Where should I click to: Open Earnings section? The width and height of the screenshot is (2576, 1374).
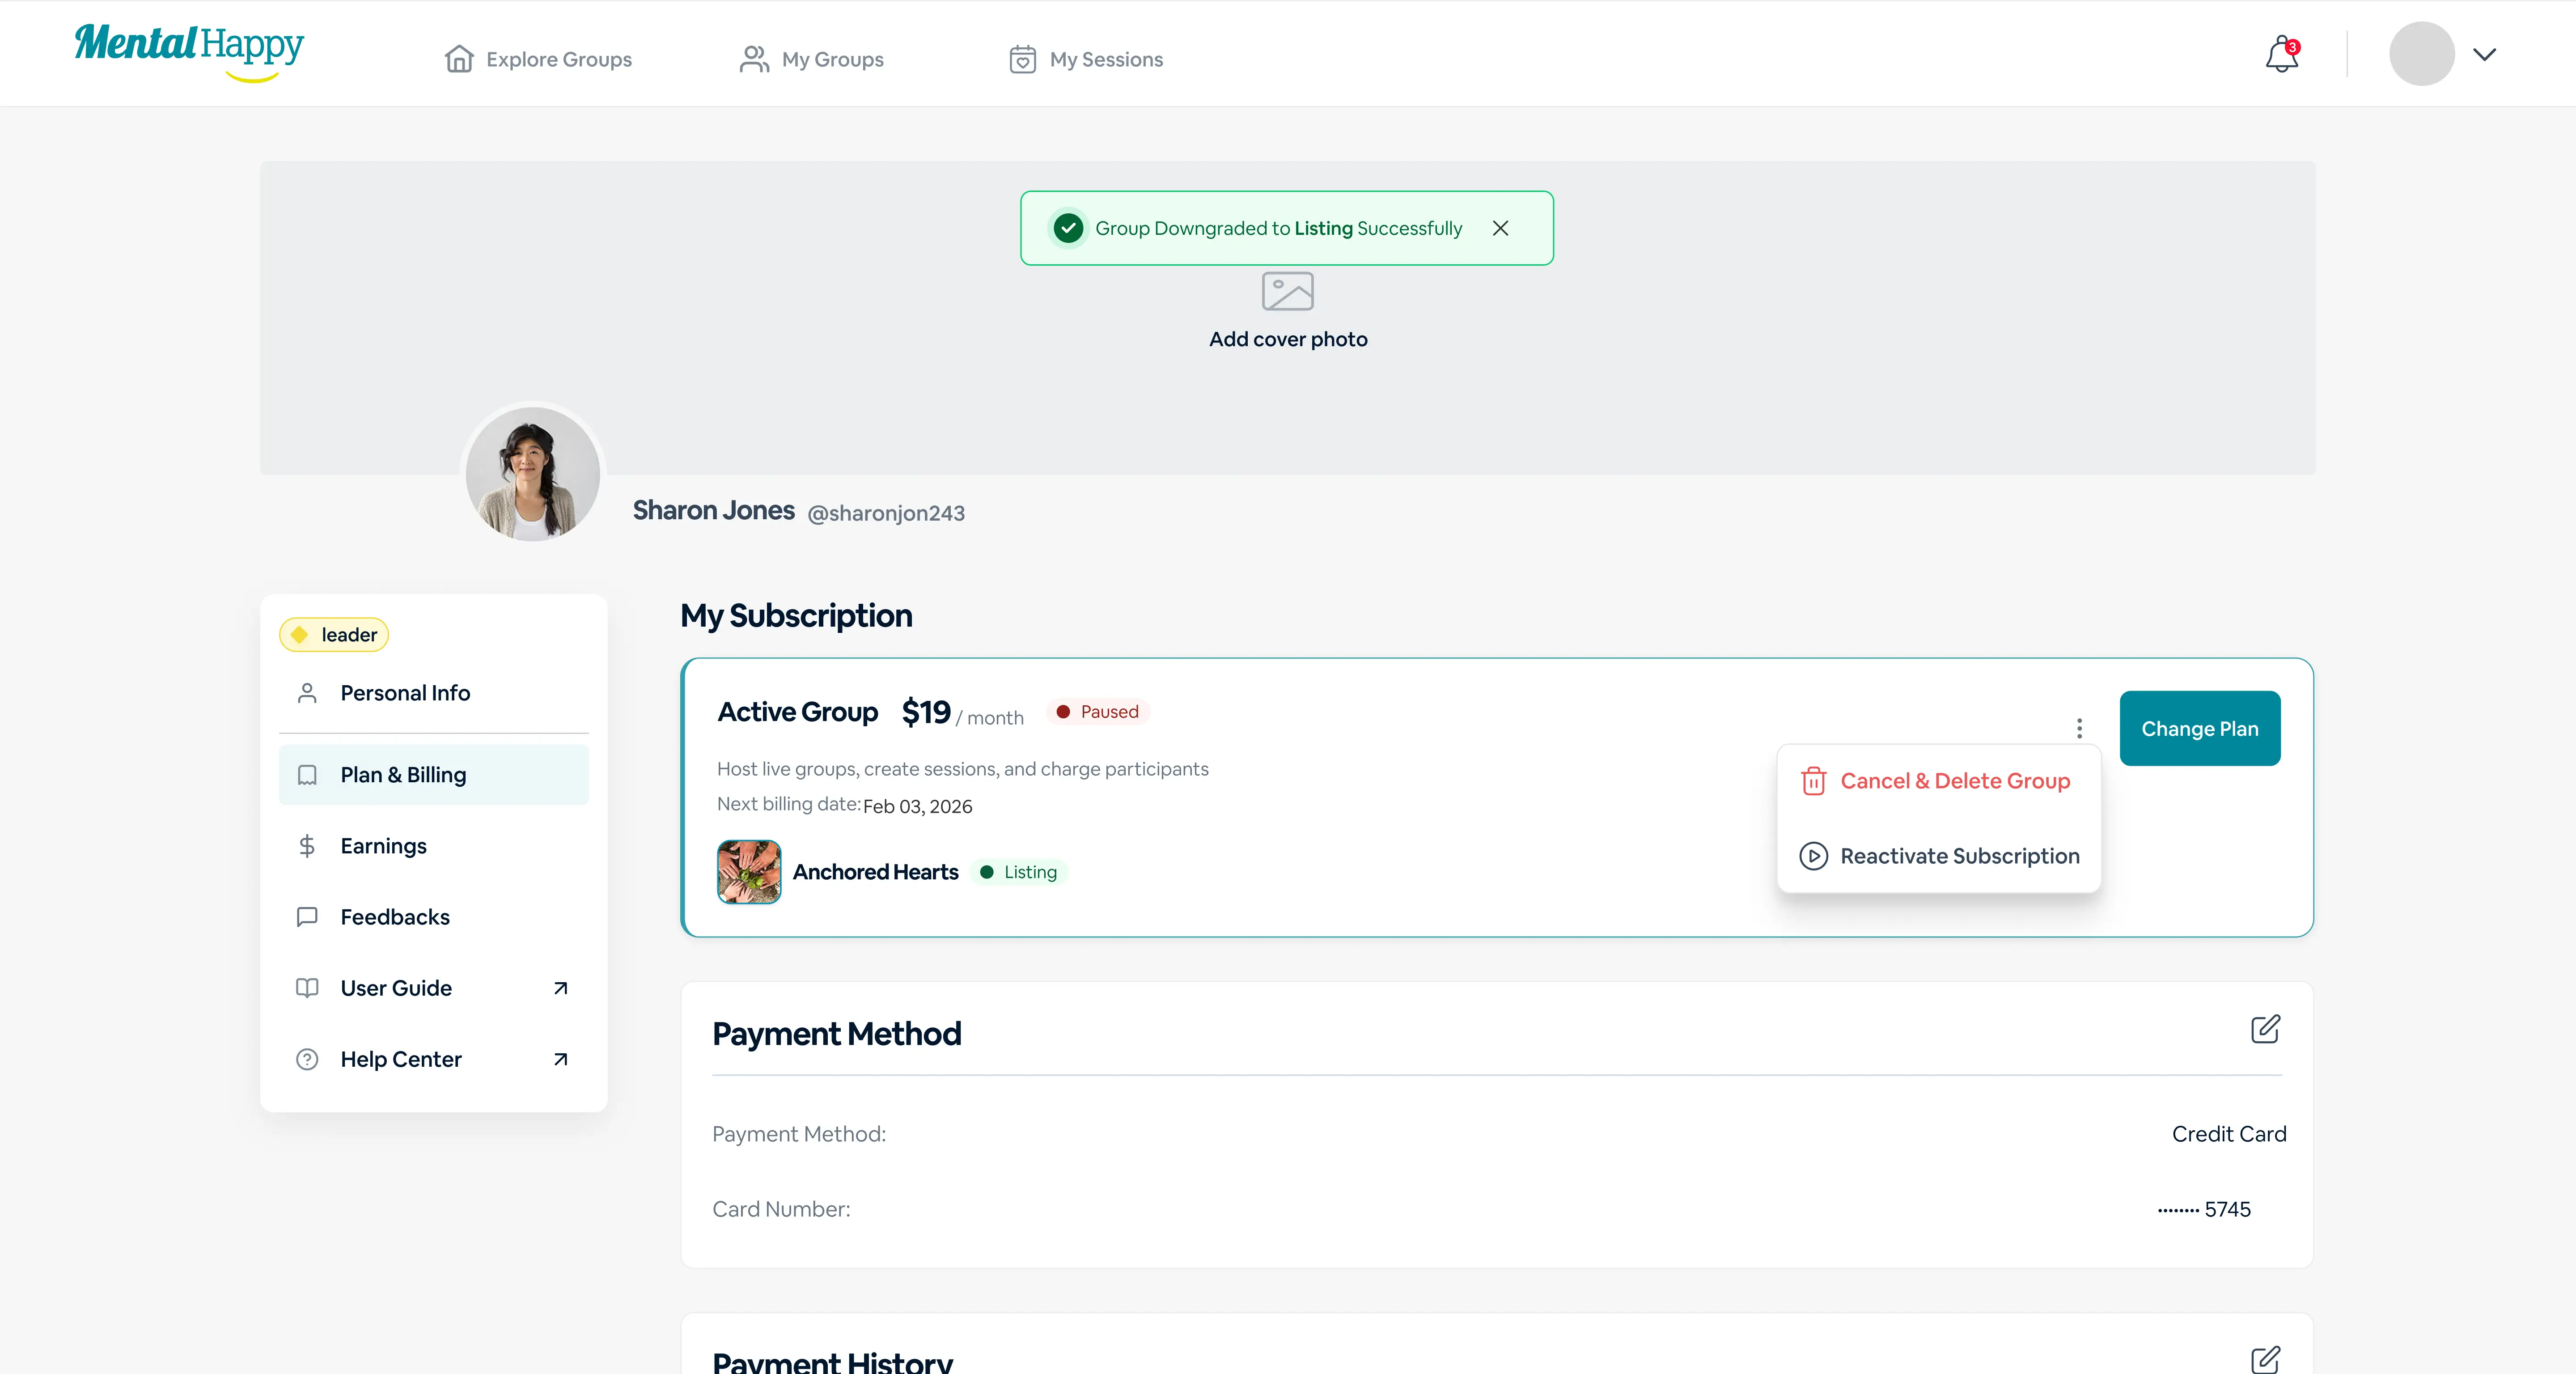[434, 846]
